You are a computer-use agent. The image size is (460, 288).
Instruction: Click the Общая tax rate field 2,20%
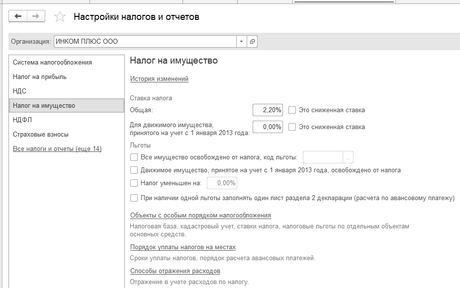(x=268, y=110)
